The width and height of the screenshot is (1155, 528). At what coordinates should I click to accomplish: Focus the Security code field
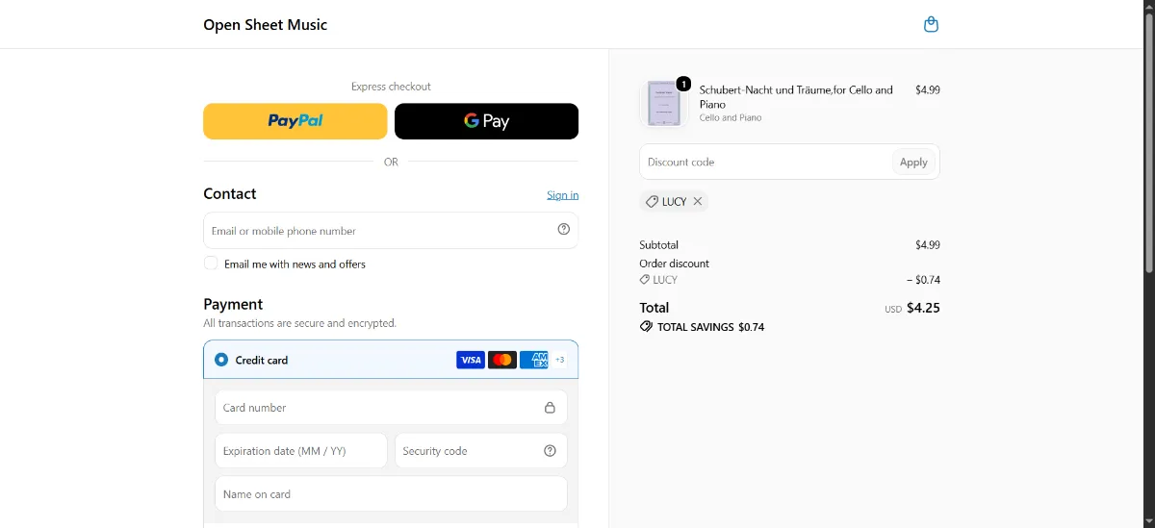click(x=480, y=451)
